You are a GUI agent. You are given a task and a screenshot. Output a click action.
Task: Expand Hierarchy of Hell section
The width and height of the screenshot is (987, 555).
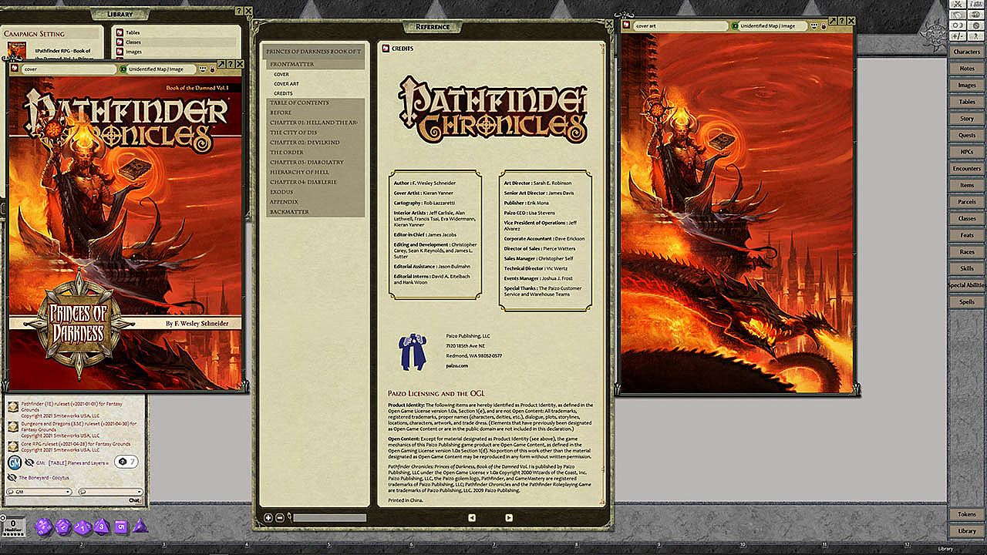(x=315, y=172)
